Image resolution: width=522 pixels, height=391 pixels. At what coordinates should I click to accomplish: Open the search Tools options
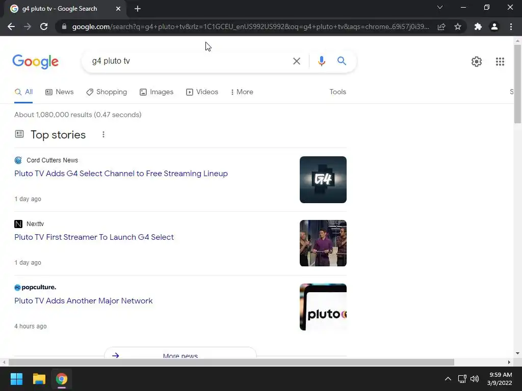337,92
